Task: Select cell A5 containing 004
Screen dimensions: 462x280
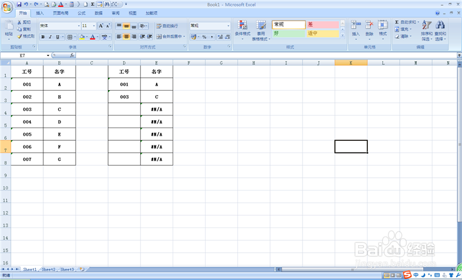Action: click(x=27, y=122)
